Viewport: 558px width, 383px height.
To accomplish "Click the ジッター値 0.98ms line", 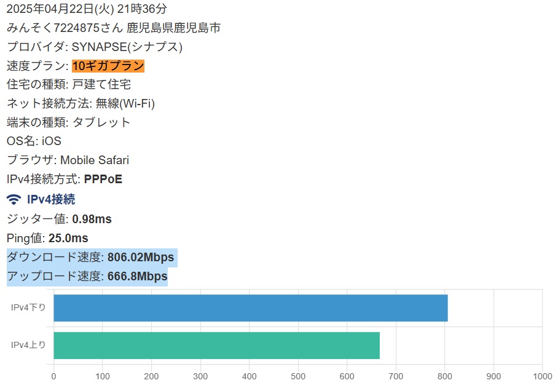I will [59, 219].
